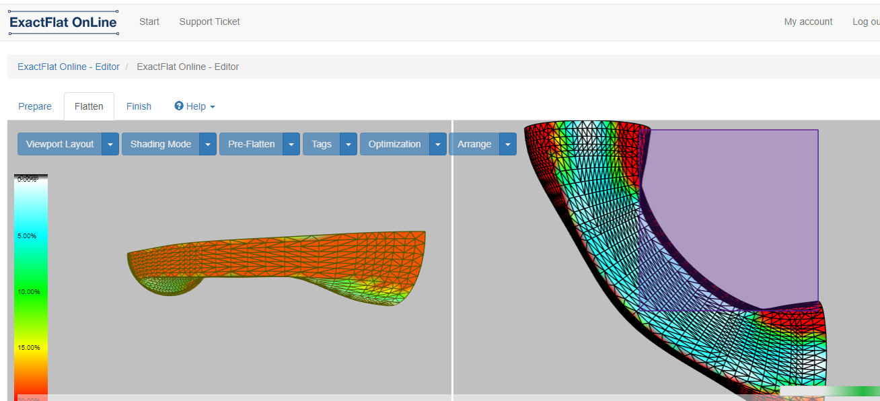Open the Help dropdown menu
This screenshot has width=880, height=401.
(195, 106)
